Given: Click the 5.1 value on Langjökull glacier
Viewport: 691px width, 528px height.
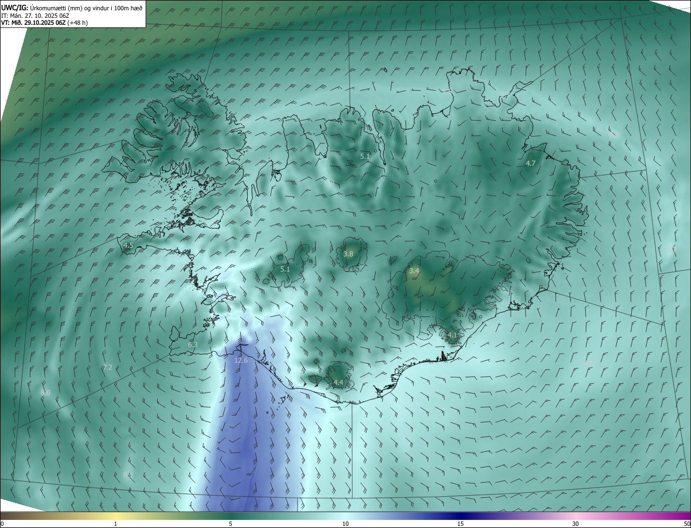Looking at the screenshot, I should coord(285,269).
